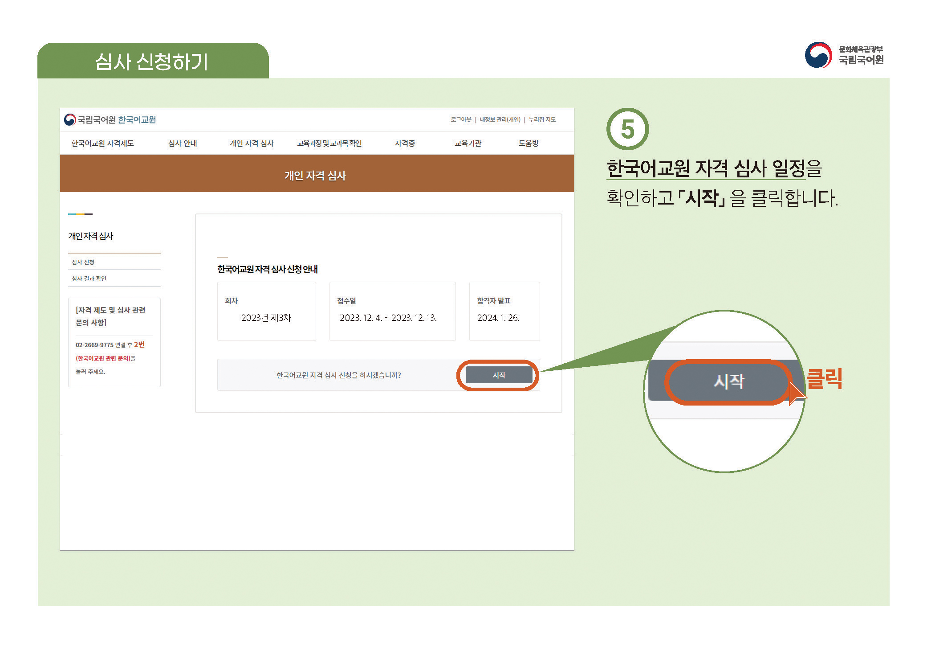Click the 회차 card showing 2023년 제3차
The height and width of the screenshot is (656, 927).
tap(266, 311)
